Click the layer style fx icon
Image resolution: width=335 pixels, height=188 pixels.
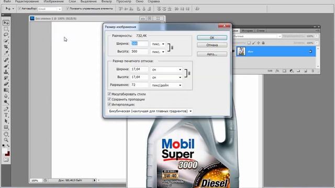277,71
